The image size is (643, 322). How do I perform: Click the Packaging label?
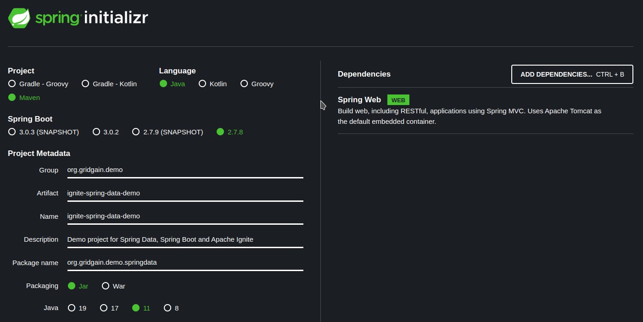click(x=42, y=286)
